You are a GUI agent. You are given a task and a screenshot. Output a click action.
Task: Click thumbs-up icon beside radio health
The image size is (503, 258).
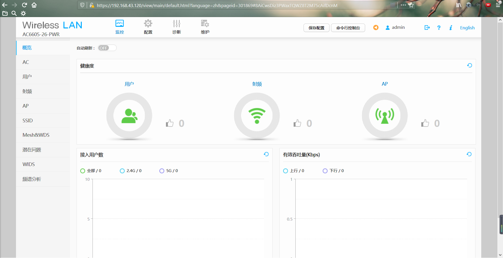[x=297, y=123]
